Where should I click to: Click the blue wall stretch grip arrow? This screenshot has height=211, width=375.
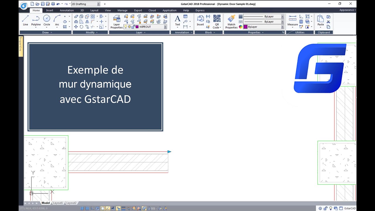pyautogui.click(x=169, y=152)
